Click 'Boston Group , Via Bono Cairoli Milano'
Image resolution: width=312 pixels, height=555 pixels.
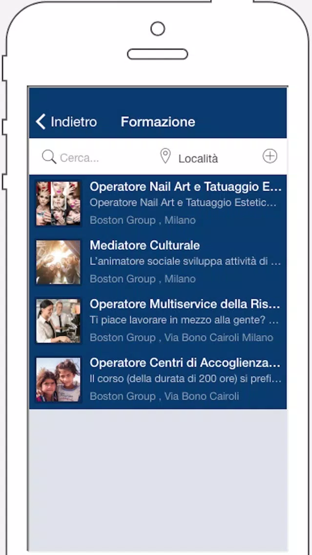[182, 338]
